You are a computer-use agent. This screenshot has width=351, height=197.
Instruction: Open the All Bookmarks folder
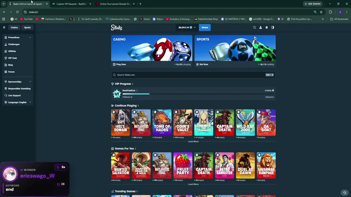pos(339,19)
